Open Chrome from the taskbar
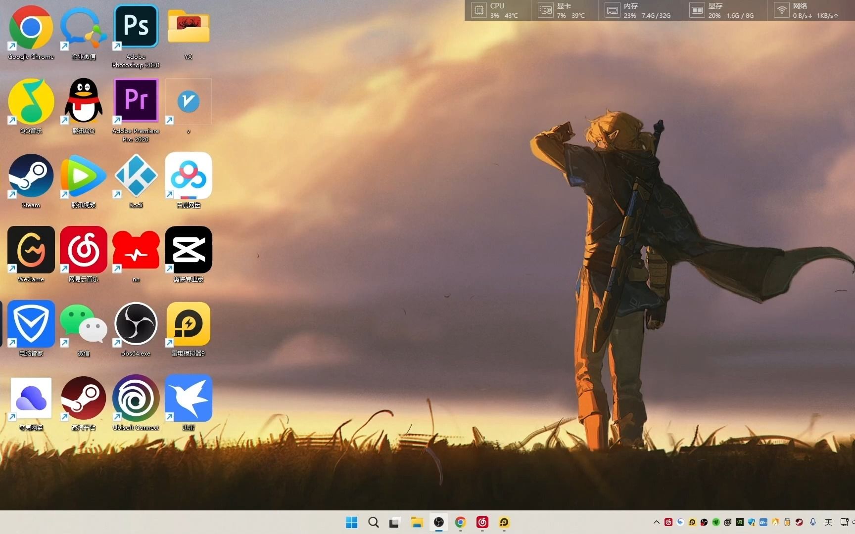Viewport: 855px width, 534px height. point(461,522)
